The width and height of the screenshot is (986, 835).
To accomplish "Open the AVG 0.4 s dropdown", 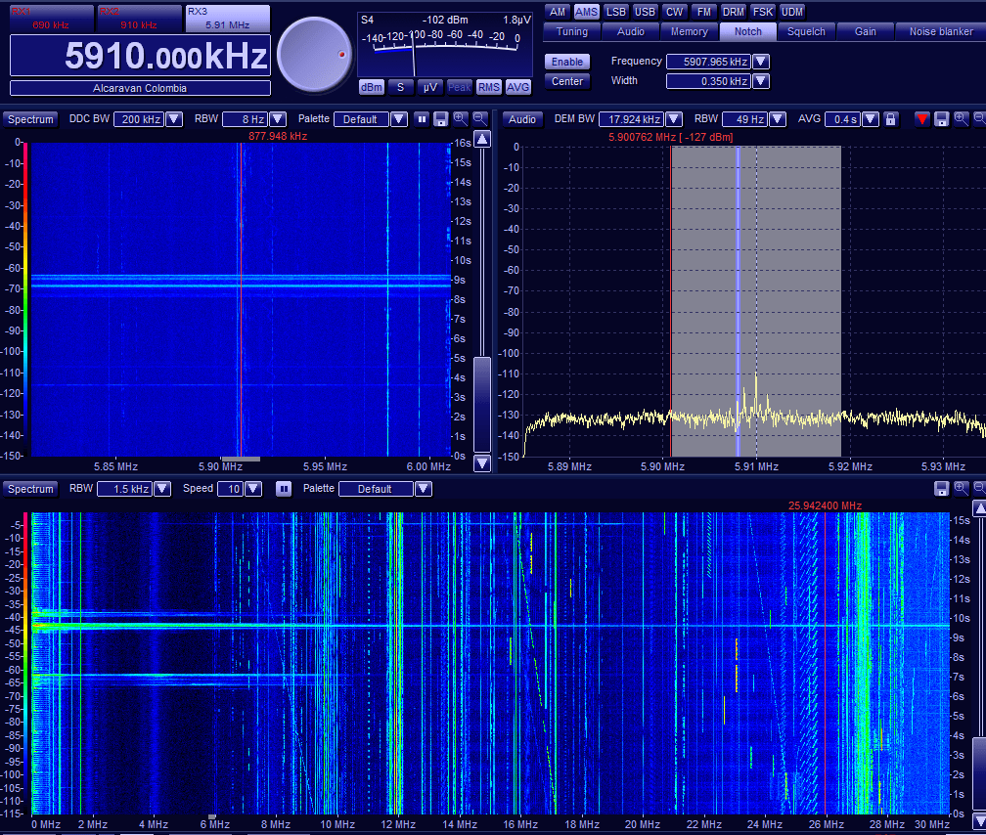I will (871, 119).
